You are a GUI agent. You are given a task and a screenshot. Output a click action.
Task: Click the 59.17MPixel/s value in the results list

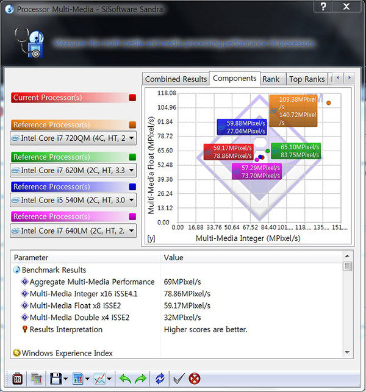pos(187,305)
